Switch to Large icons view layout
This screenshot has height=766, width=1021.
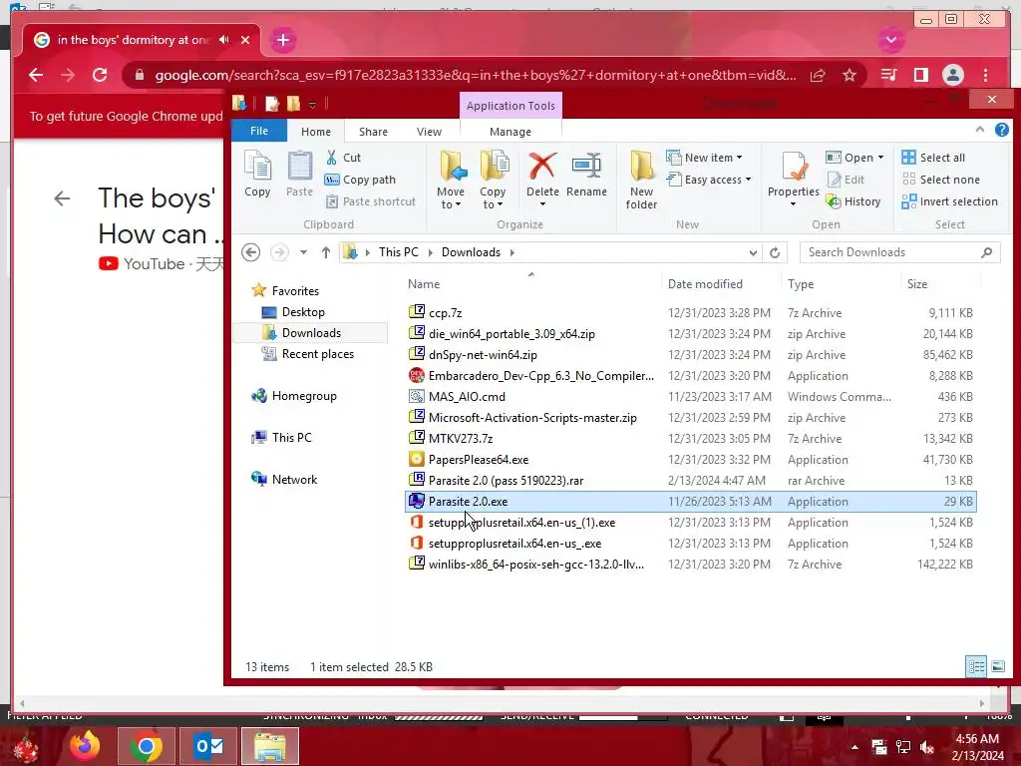(x=997, y=666)
